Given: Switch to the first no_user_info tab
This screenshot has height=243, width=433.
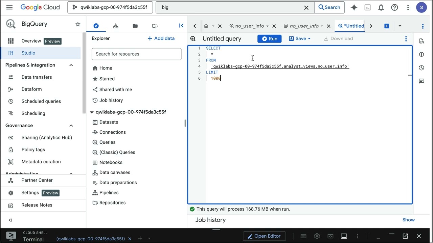Looking at the screenshot, I should (x=249, y=26).
